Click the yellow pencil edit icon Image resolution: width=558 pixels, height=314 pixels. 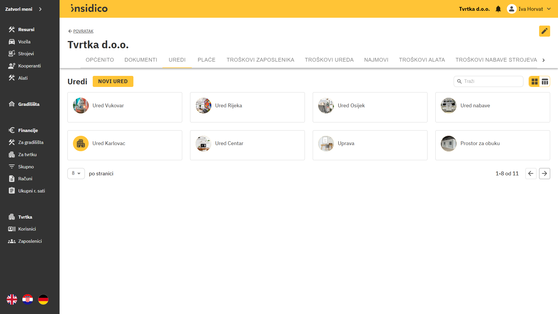tap(544, 31)
